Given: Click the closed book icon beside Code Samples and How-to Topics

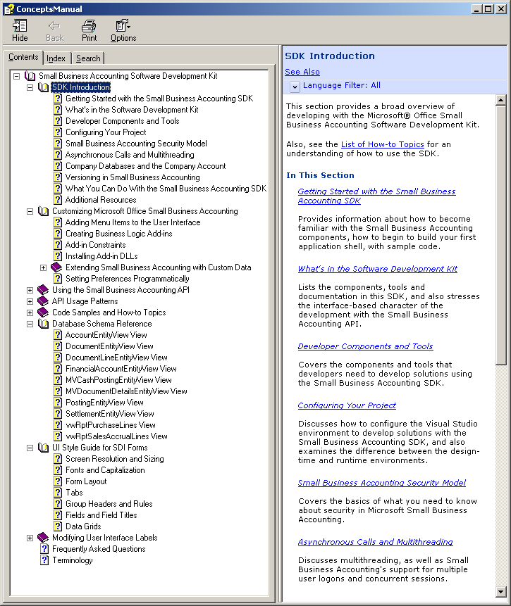Looking at the screenshot, I should pos(43,313).
